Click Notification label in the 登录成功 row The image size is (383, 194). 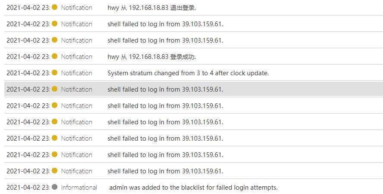pyautogui.click(x=76, y=57)
